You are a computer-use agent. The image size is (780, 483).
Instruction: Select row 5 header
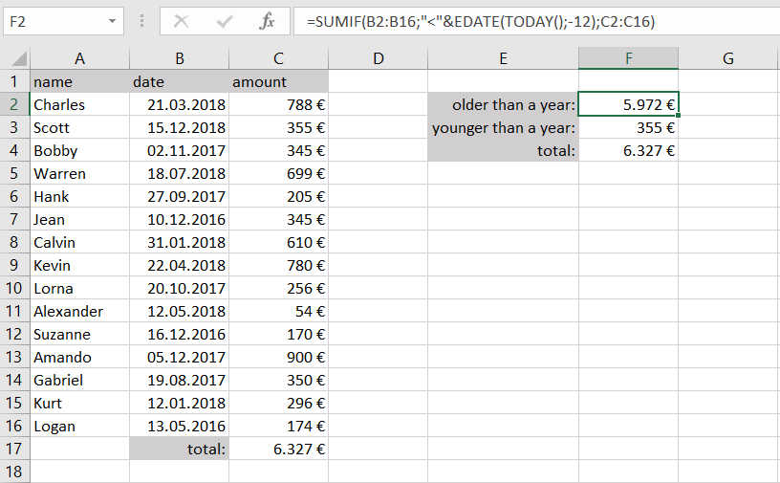[14, 173]
